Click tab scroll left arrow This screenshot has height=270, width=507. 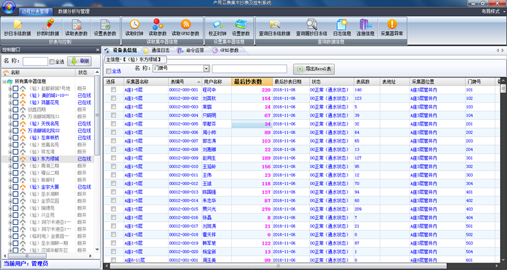tap(497, 51)
